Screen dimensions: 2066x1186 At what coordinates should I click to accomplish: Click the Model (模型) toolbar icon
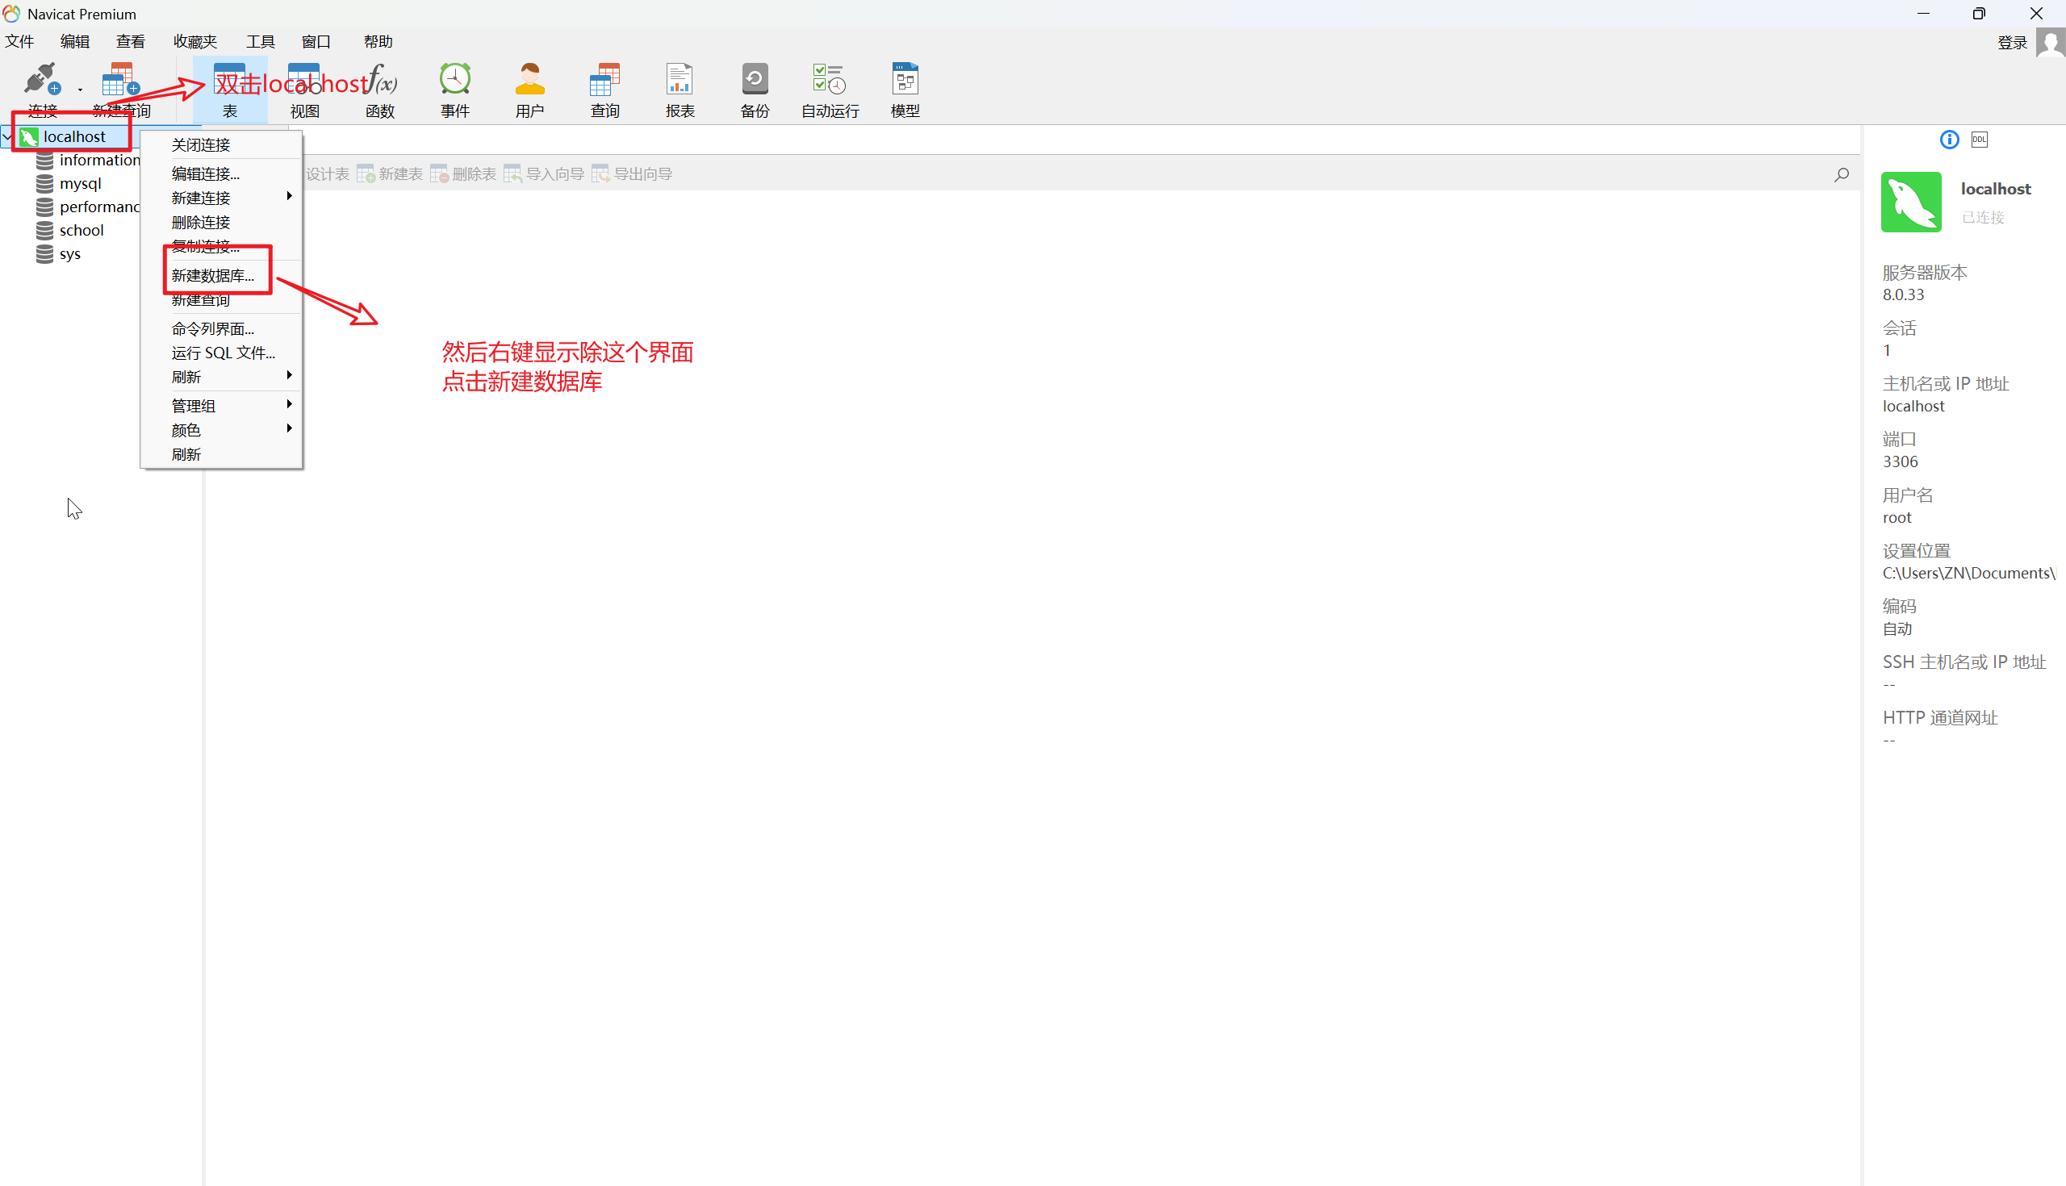pyautogui.click(x=905, y=81)
